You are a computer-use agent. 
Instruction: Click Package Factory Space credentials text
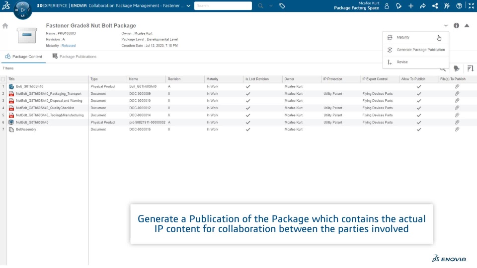[x=356, y=8]
